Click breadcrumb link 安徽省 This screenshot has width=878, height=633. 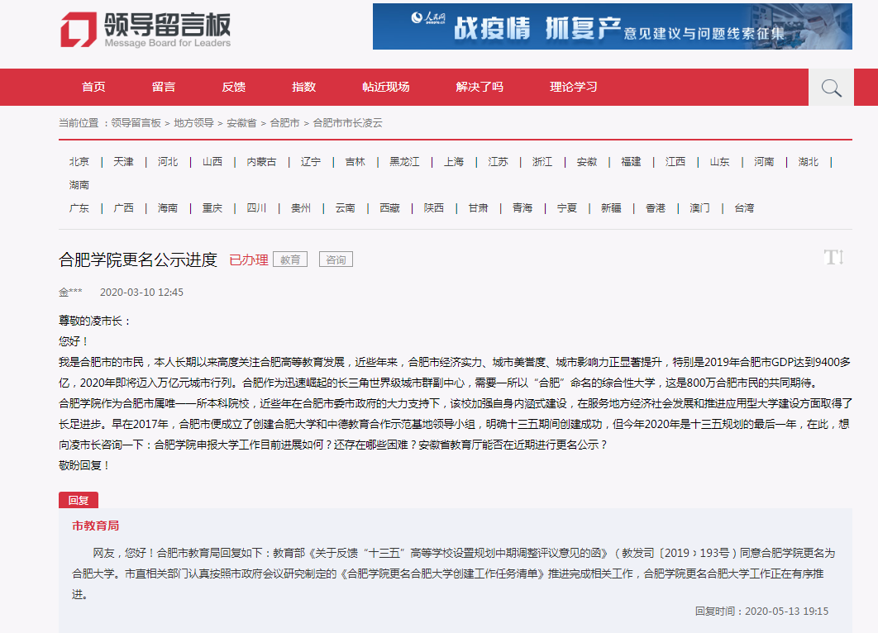tap(242, 123)
